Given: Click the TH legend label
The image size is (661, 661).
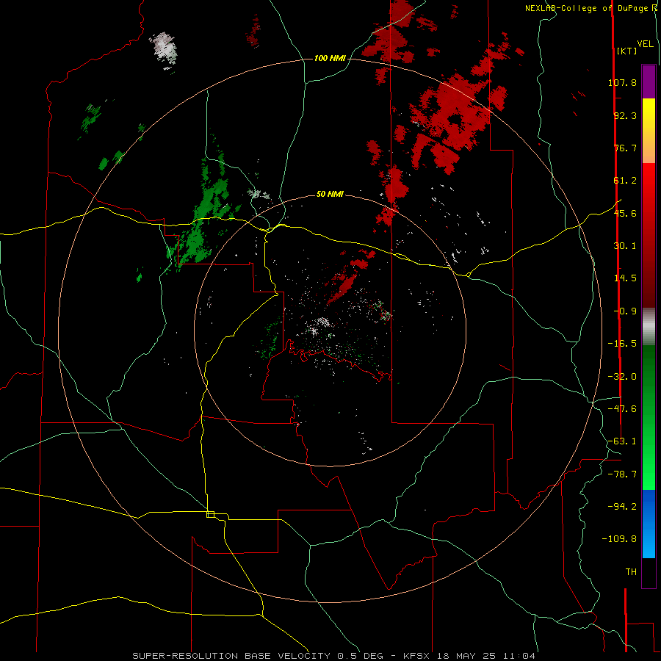Looking at the screenshot, I should [631, 572].
